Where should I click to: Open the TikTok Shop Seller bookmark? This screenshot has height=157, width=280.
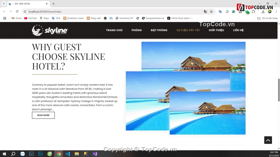pos(180,18)
